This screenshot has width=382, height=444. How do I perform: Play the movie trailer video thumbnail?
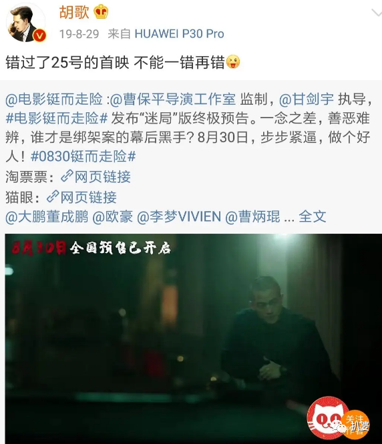[194, 339]
